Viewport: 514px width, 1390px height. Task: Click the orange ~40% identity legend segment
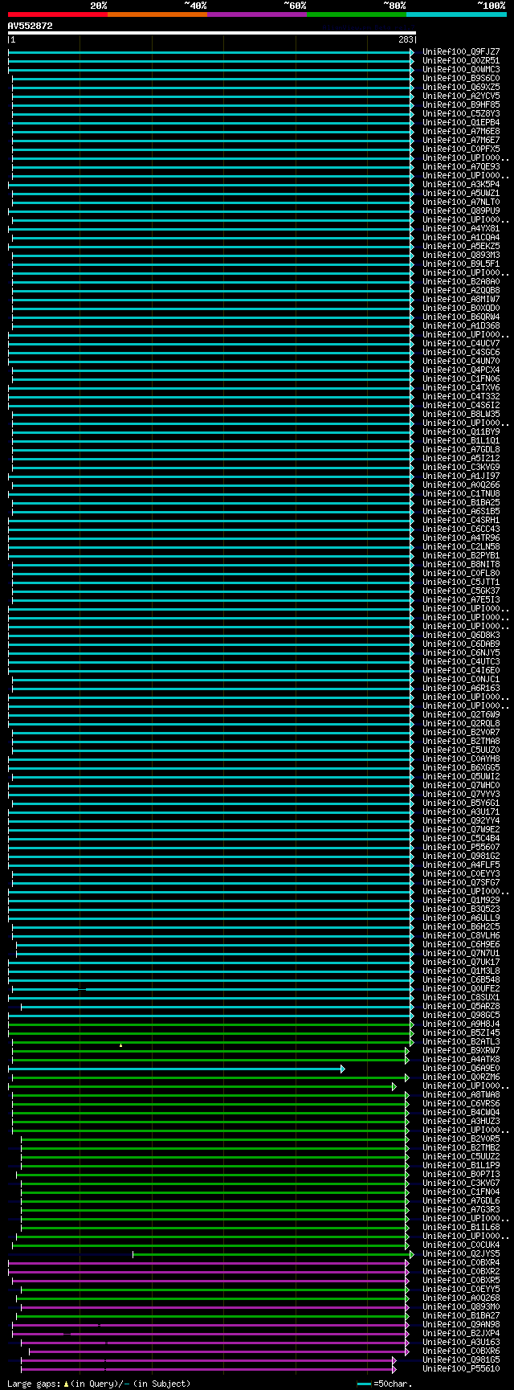point(157,14)
